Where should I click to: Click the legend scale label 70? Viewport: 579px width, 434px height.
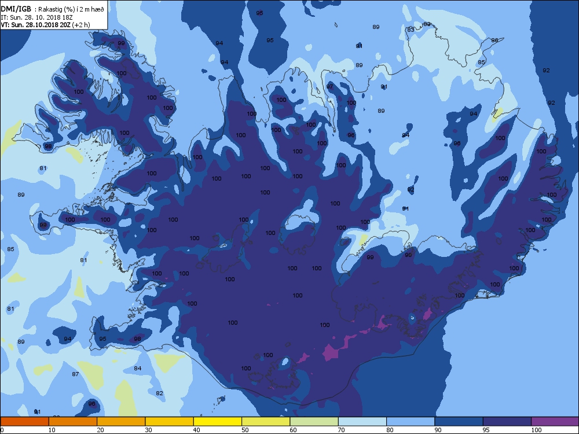click(341, 430)
